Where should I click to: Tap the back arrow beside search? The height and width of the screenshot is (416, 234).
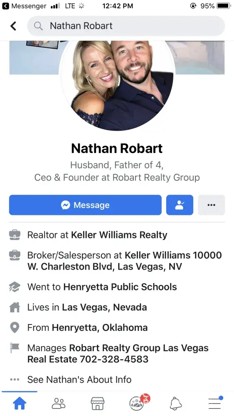(x=13, y=26)
